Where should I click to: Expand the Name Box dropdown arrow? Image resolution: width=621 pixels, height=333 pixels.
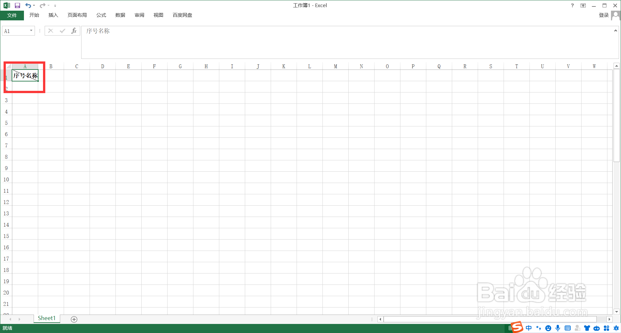click(31, 31)
